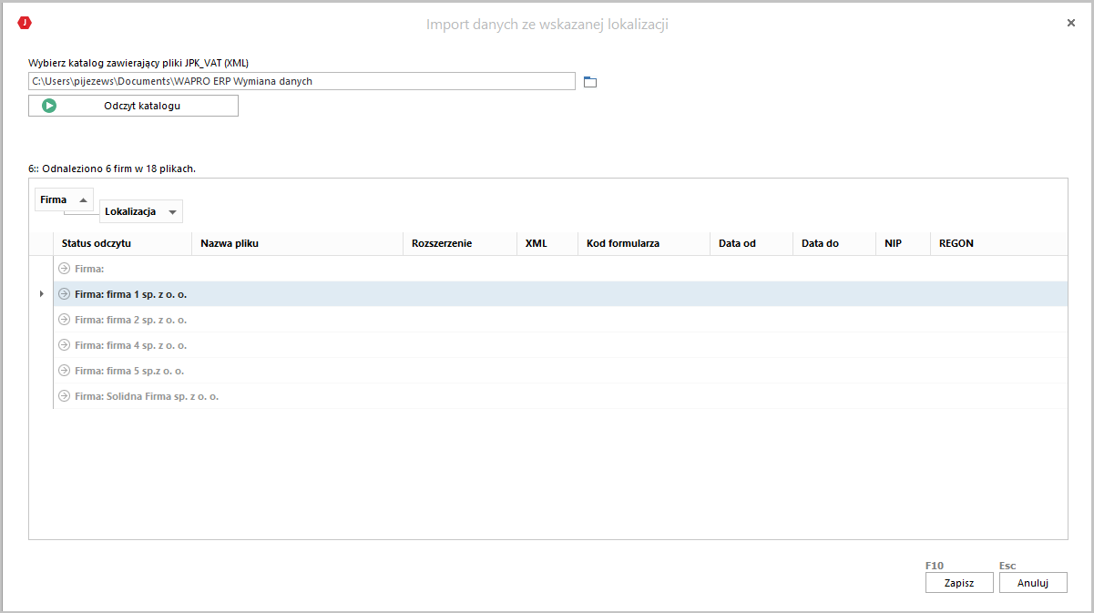Click the folder browse icon
The width and height of the screenshot is (1094, 613).
[x=590, y=82]
